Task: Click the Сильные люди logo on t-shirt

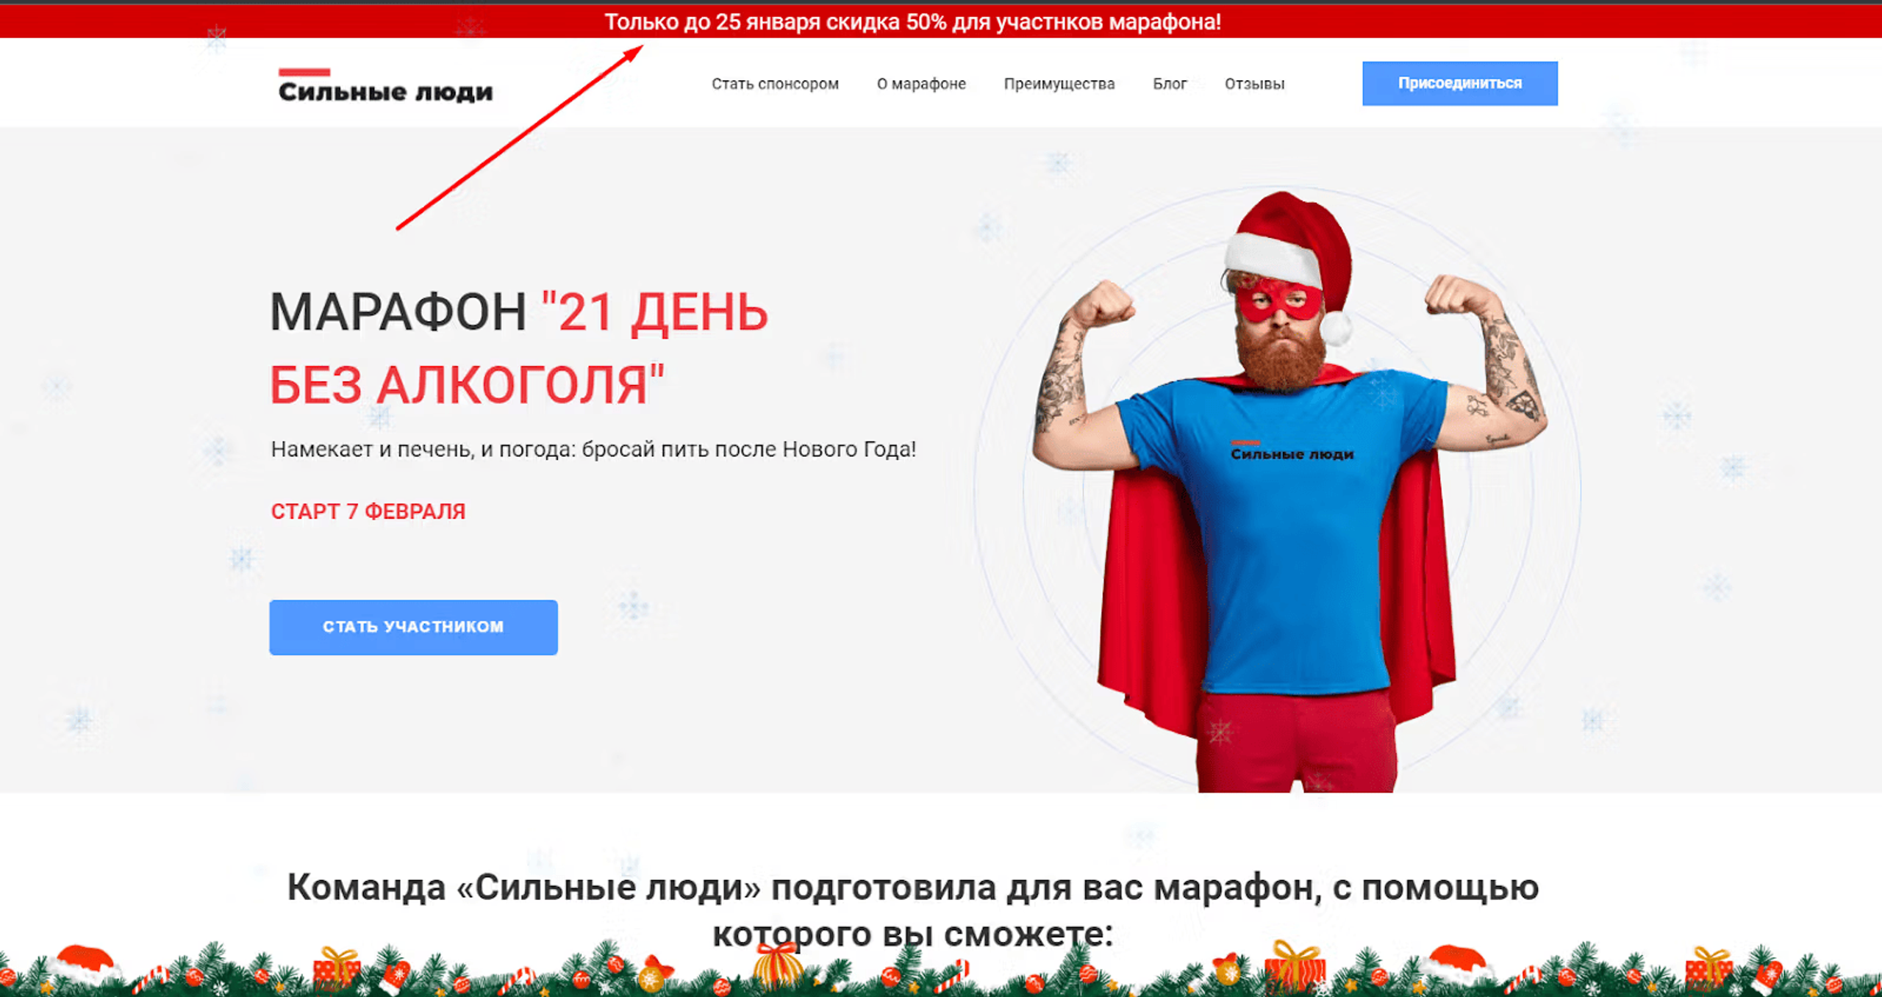Action: [1292, 451]
